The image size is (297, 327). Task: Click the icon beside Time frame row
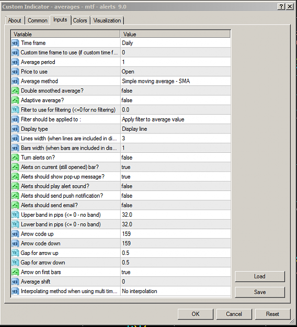click(x=15, y=43)
